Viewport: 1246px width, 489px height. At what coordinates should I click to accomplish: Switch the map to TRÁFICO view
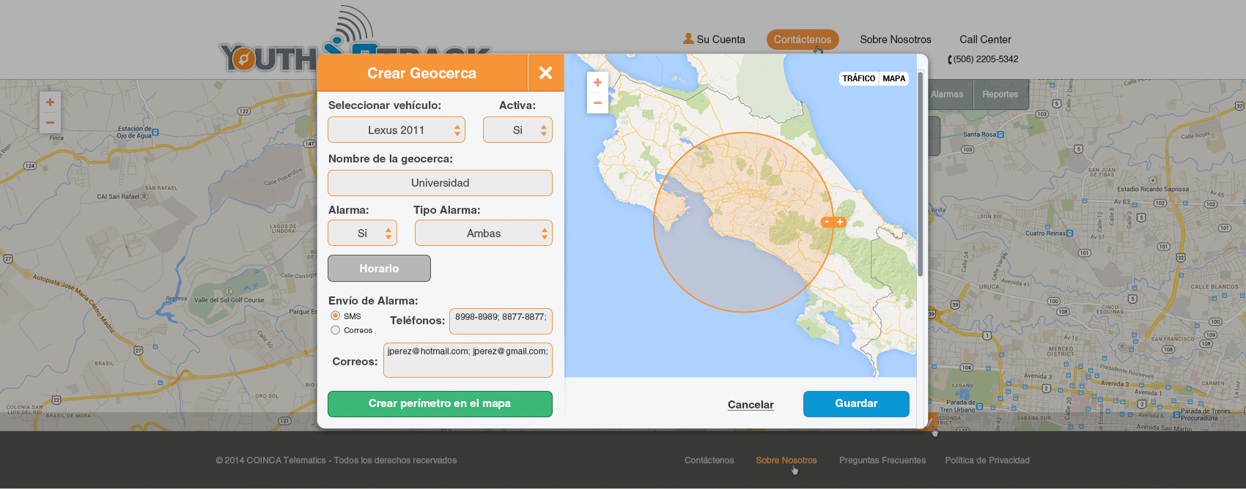pos(858,78)
